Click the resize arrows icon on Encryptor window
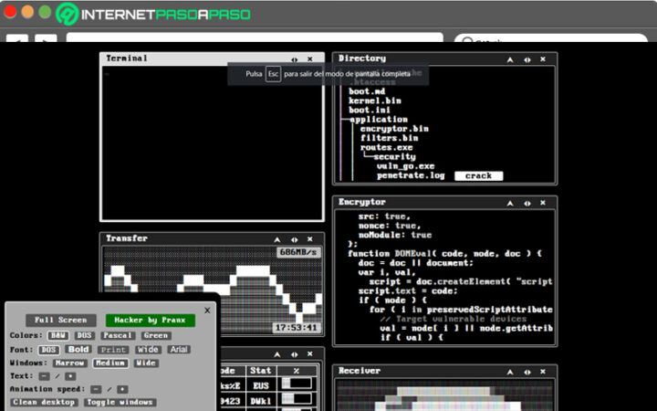The height and width of the screenshot is (411, 657). click(527, 202)
